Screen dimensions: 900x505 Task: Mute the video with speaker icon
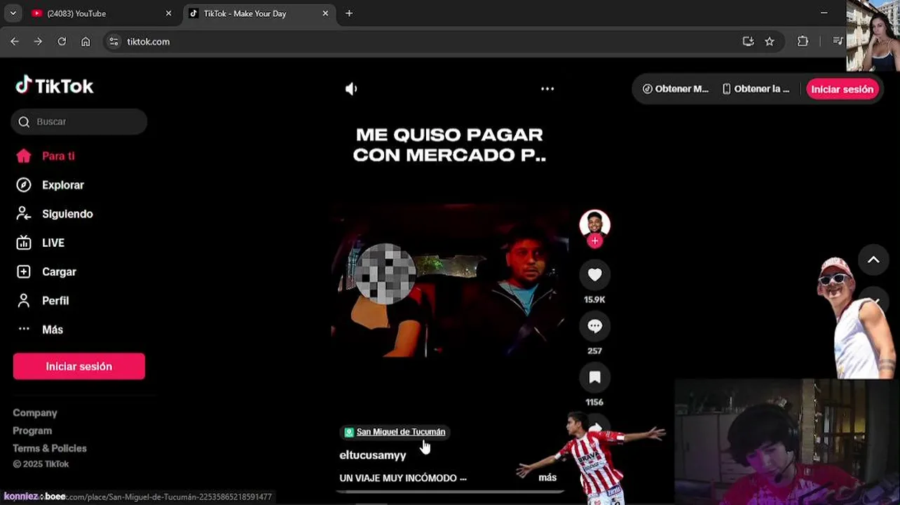[x=351, y=88]
